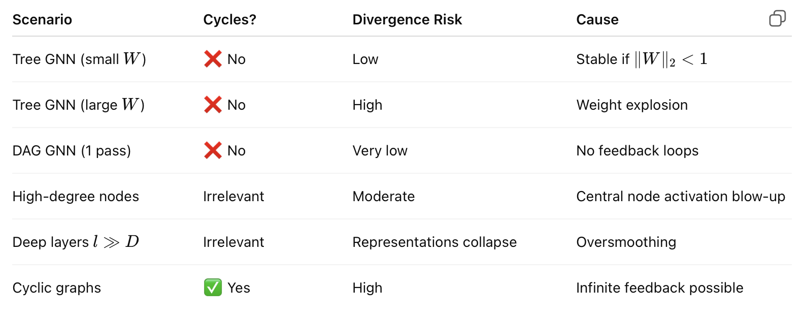Click the Tree GNN (small W) cell
The height and width of the screenshot is (317, 807).
(x=79, y=59)
